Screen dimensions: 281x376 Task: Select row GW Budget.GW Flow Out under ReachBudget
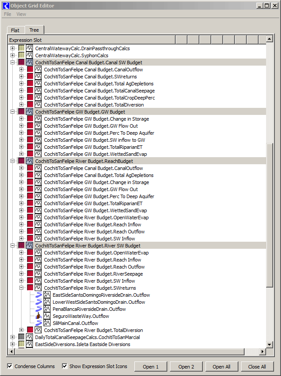91,189
